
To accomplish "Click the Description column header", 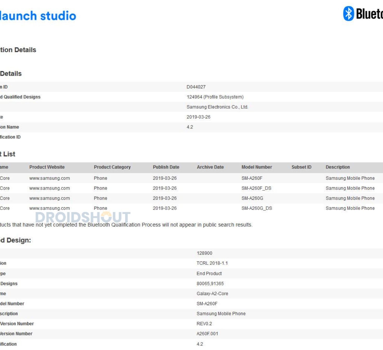I will pos(338,167).
